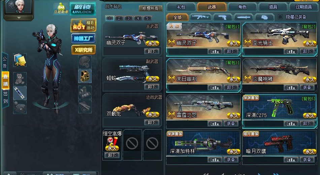Equip the 炎魔咆哮 weapon with 装备
The image size is (320, 175).
click(307, 87)
